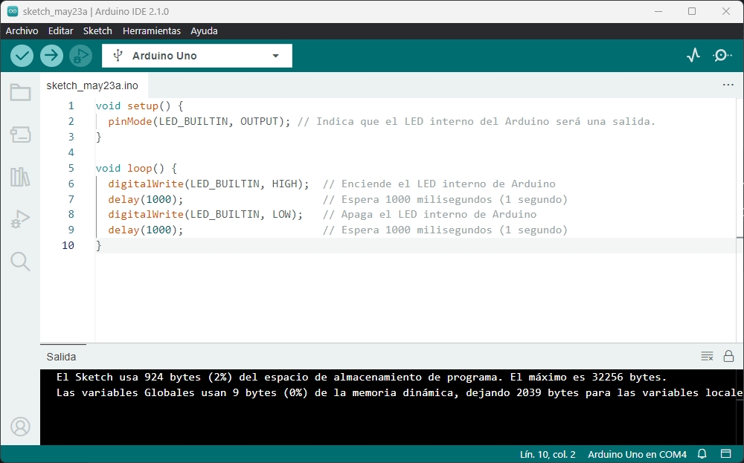Open the notifications bell in status bar
Screen dimensions: 744x463
pos(702,454)
